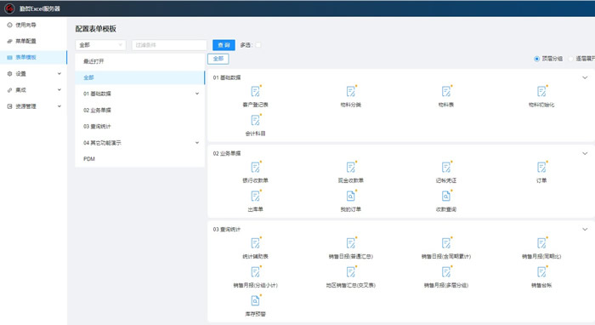Click the blue 查询 button
This screenshot has height=325, width=595.
(224, 45)
